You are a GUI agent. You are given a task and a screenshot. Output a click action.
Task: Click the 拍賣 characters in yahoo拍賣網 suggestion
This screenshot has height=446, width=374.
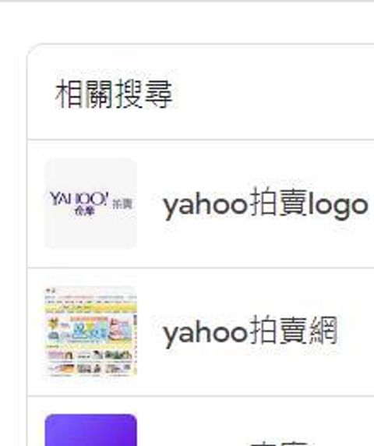coord(278,331)
